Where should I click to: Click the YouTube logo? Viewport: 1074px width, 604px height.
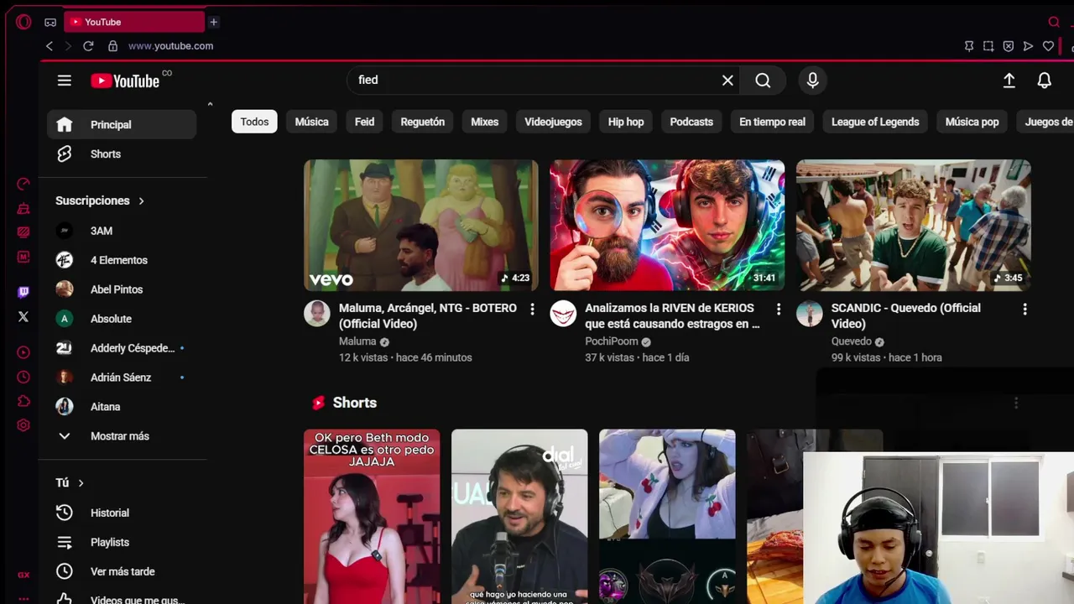[125, 81]
